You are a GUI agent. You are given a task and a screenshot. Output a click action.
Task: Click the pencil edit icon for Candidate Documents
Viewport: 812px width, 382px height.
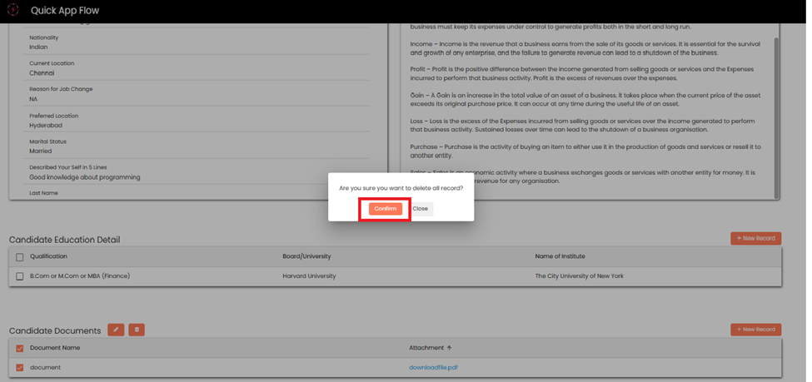116,330
